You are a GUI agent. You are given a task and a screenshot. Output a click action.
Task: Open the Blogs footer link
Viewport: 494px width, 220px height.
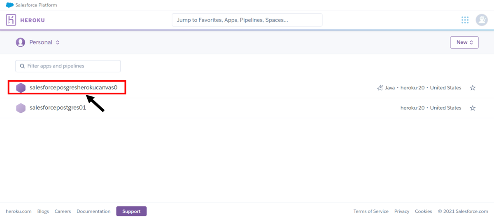pos(43,211)
